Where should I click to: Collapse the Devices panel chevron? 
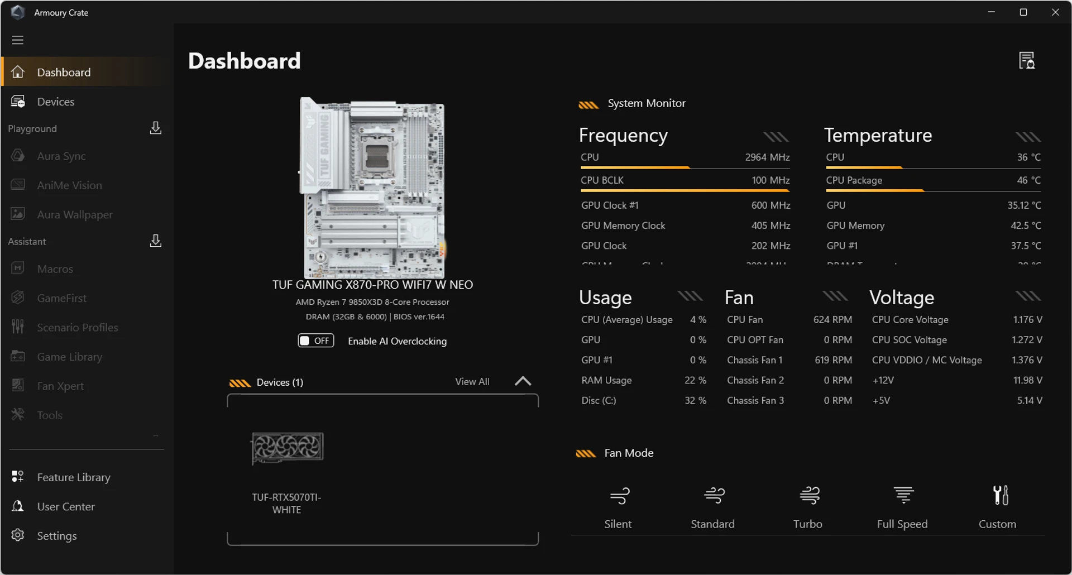[x=523, y=381]
